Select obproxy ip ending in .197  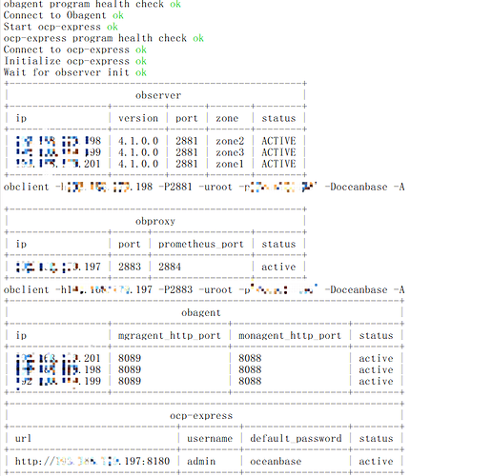pyautogui.click(x=58, y=267)
